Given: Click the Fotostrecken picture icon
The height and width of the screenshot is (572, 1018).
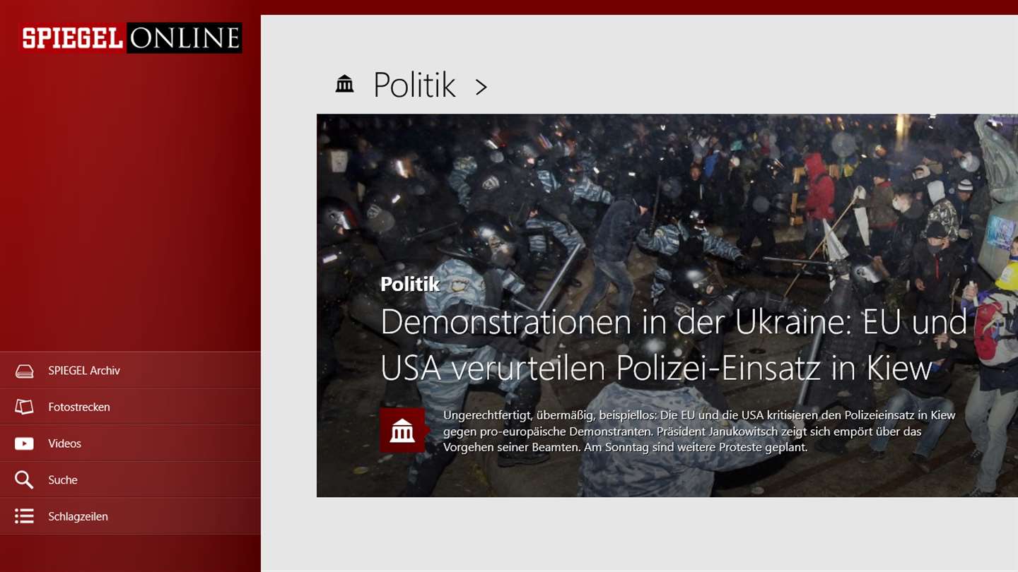Looking at the screenshot, I should 24,407.
